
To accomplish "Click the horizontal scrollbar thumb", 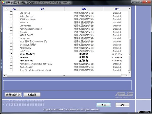I will (64, 75).
